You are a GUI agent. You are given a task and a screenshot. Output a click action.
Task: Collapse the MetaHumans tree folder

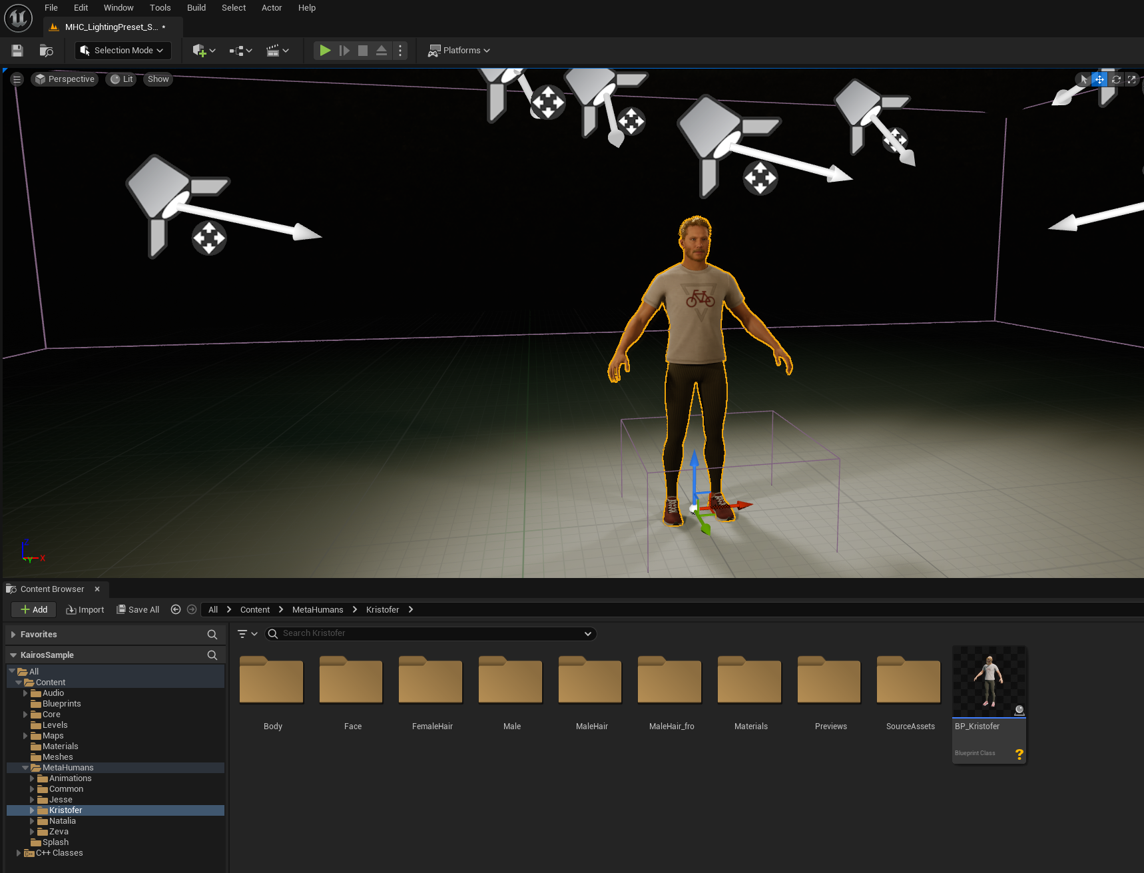coord(25,768)
